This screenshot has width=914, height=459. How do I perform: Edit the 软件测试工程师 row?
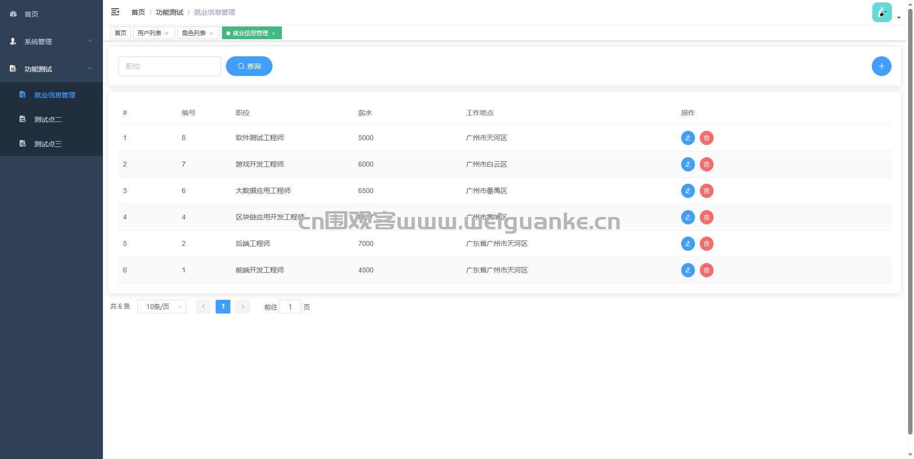coord(688,138)
